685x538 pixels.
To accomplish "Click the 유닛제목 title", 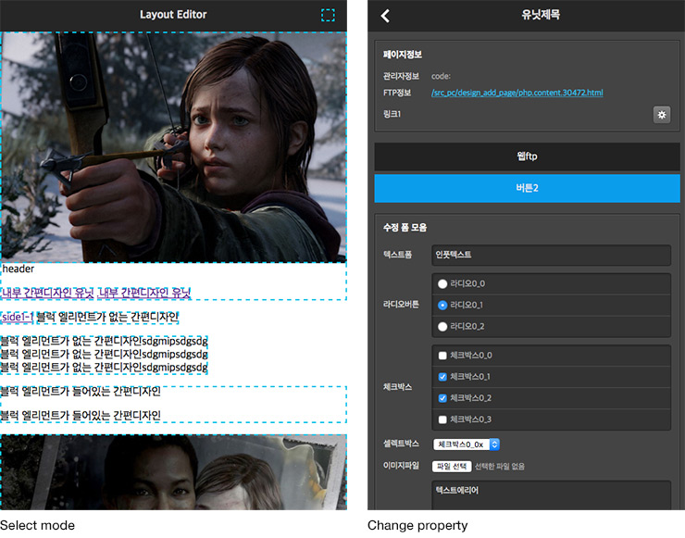I will point(541,15).
